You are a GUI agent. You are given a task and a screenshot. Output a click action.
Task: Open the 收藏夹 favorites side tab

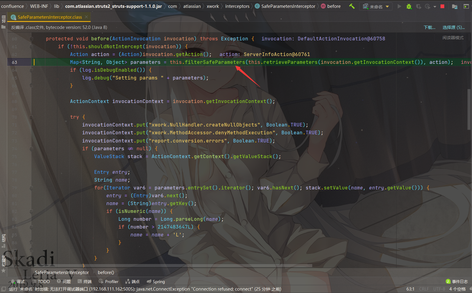4,260
